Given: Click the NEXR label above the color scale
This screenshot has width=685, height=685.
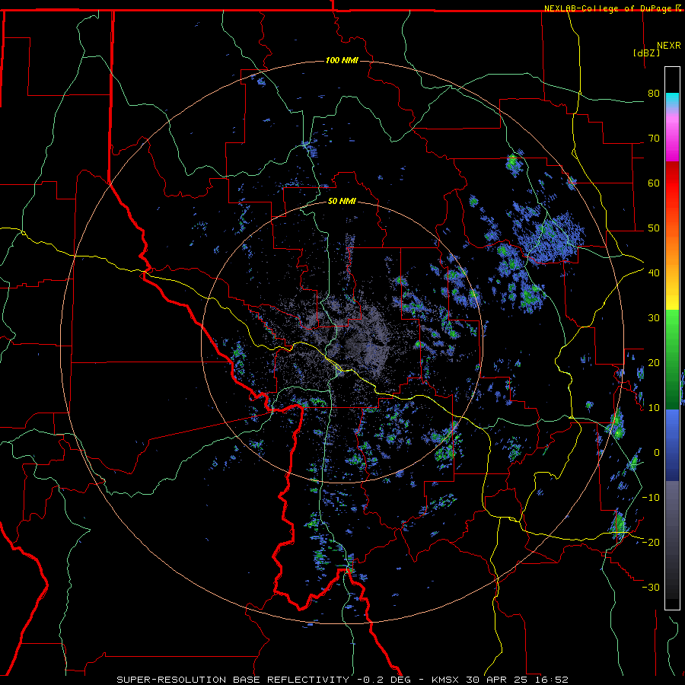Looking at the screenshot, I should pyautogui.click(x=668, y=46).
